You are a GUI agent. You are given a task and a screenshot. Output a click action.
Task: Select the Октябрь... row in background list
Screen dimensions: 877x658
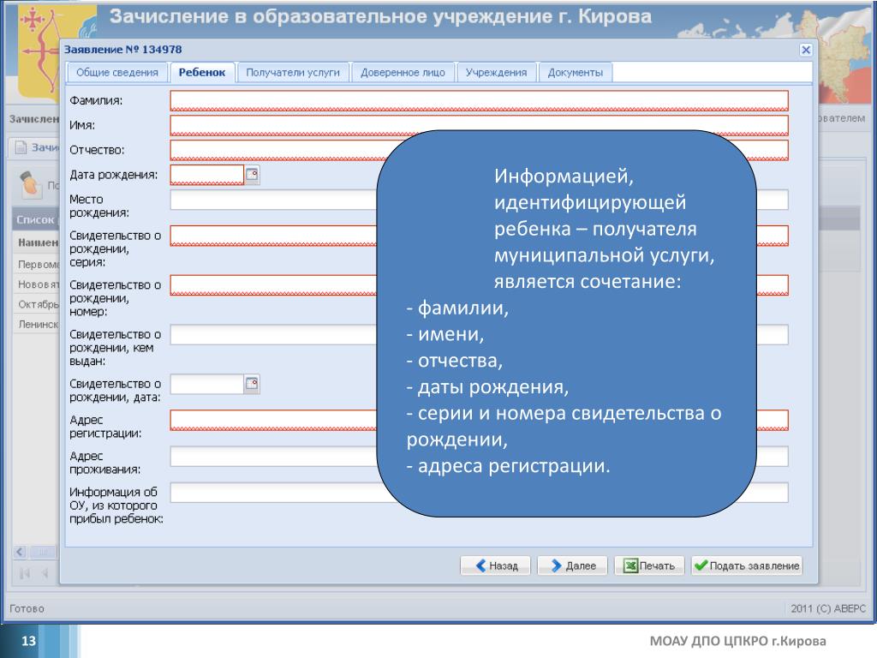[x=38, y=304]
